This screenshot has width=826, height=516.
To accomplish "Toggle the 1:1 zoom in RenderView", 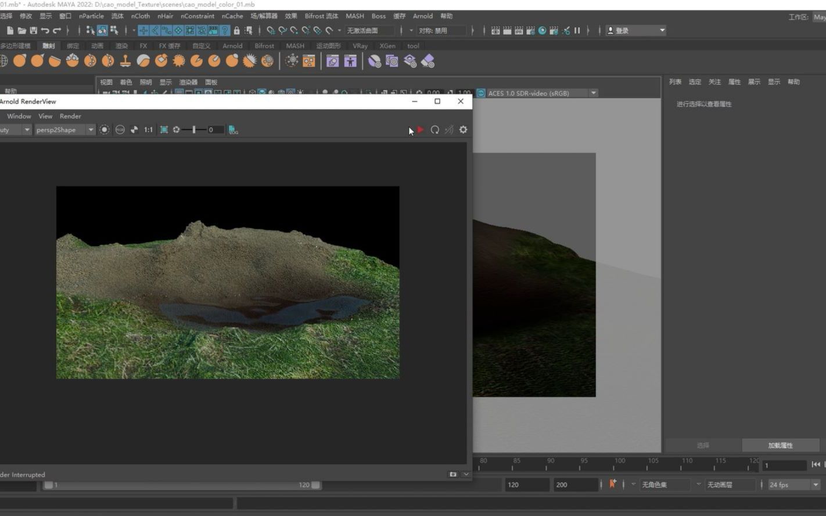I will click(148, 130).
